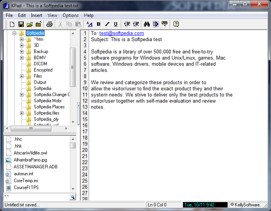The width and height of the screenshot is (271, 211).
Task: Click the KellySoftware copyright label
Action: click(x=245, y=205)
